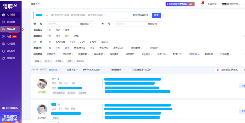Click the notification bell icon

pos(202,4)
